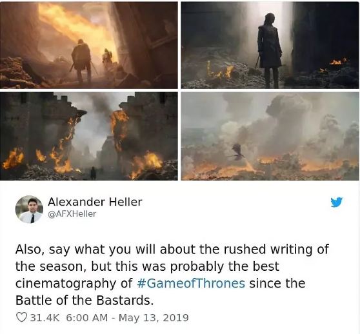Click the word 'cinematography' in the tweet
The height and width of the screenshot is (334, 360).
(66, 284)
